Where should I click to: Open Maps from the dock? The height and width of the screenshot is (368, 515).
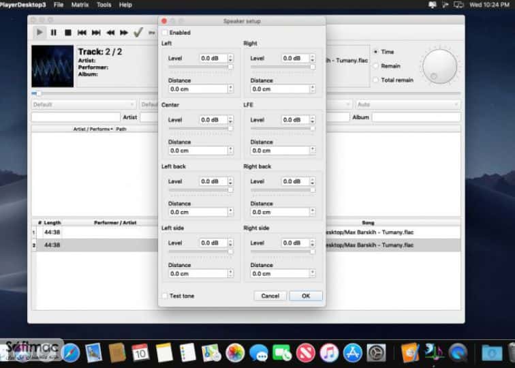pos(211,353)
